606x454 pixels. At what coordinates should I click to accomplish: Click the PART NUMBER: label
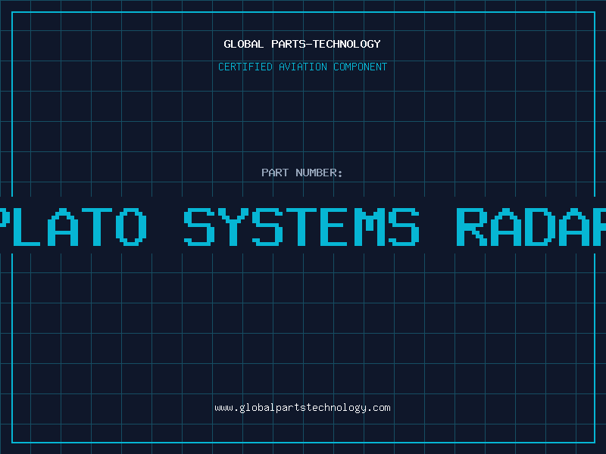(302, 173)
